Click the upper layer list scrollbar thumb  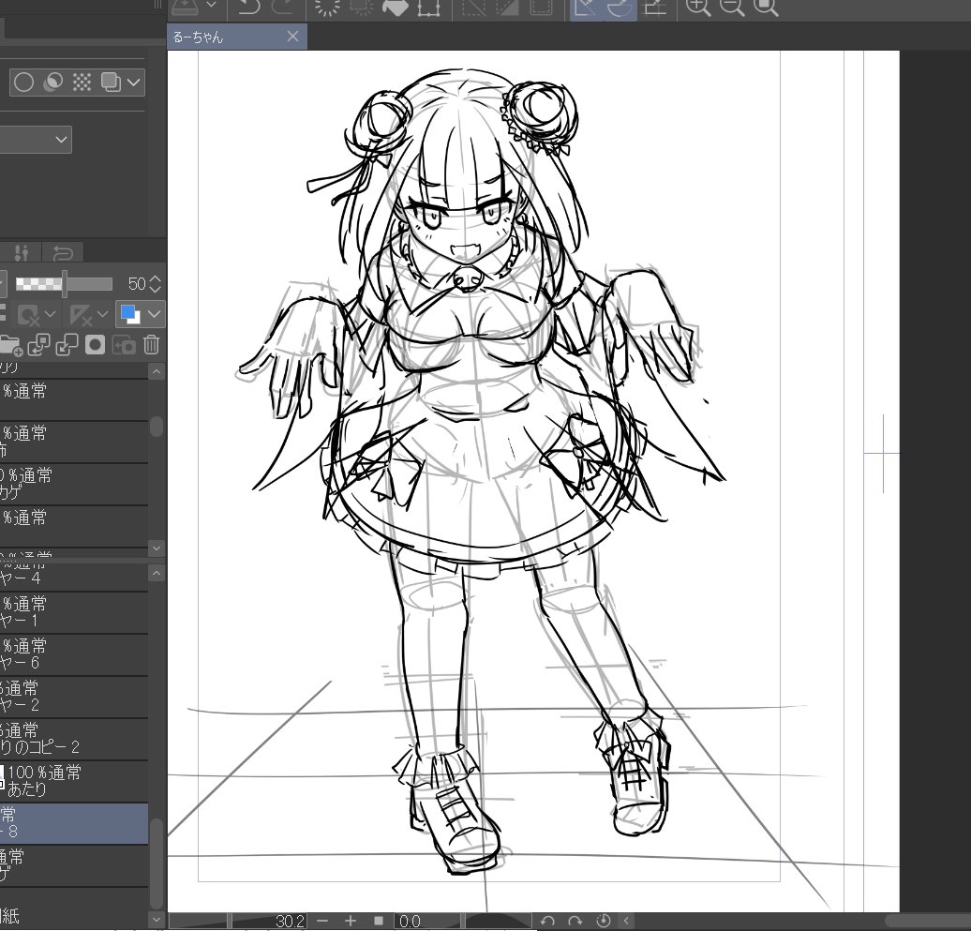(x=156, y=427)
